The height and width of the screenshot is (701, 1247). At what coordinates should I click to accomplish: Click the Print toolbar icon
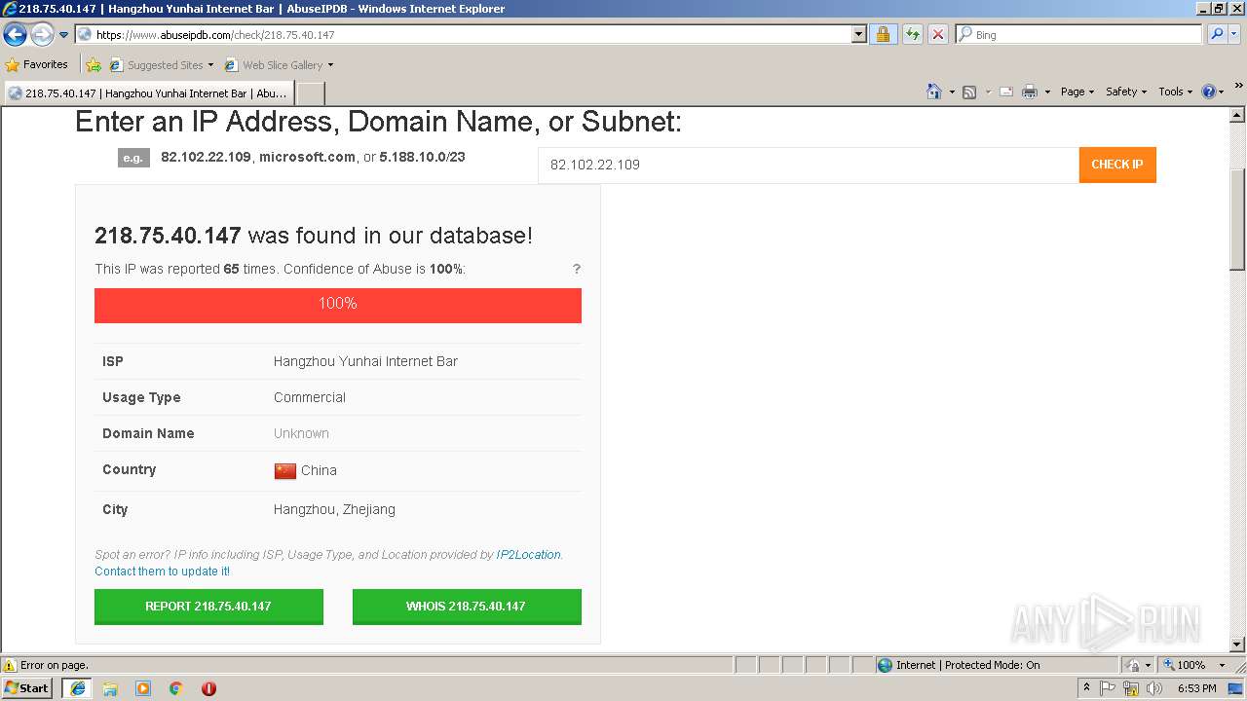1030,92
